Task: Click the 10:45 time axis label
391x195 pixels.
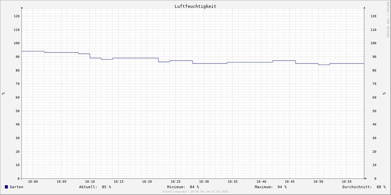Action: coord(290,182)
